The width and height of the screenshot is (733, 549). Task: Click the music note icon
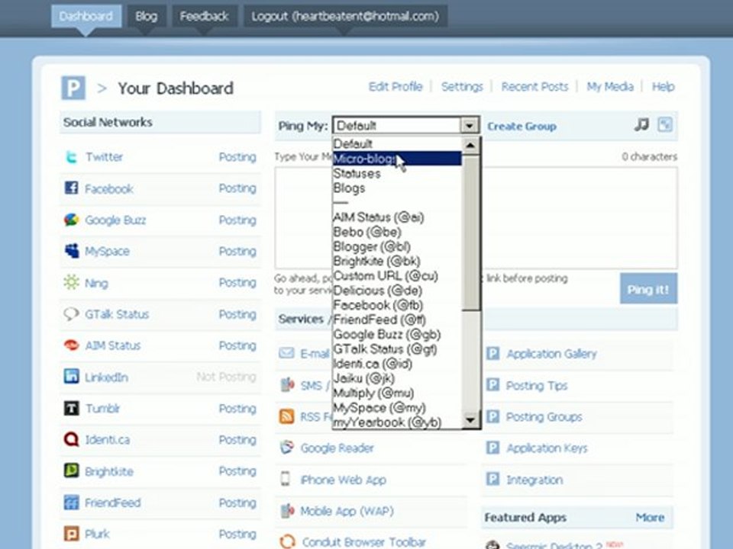click(x=642, y=124)
